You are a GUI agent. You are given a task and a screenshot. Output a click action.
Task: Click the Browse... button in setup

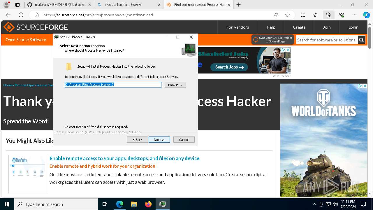(175, 85)
